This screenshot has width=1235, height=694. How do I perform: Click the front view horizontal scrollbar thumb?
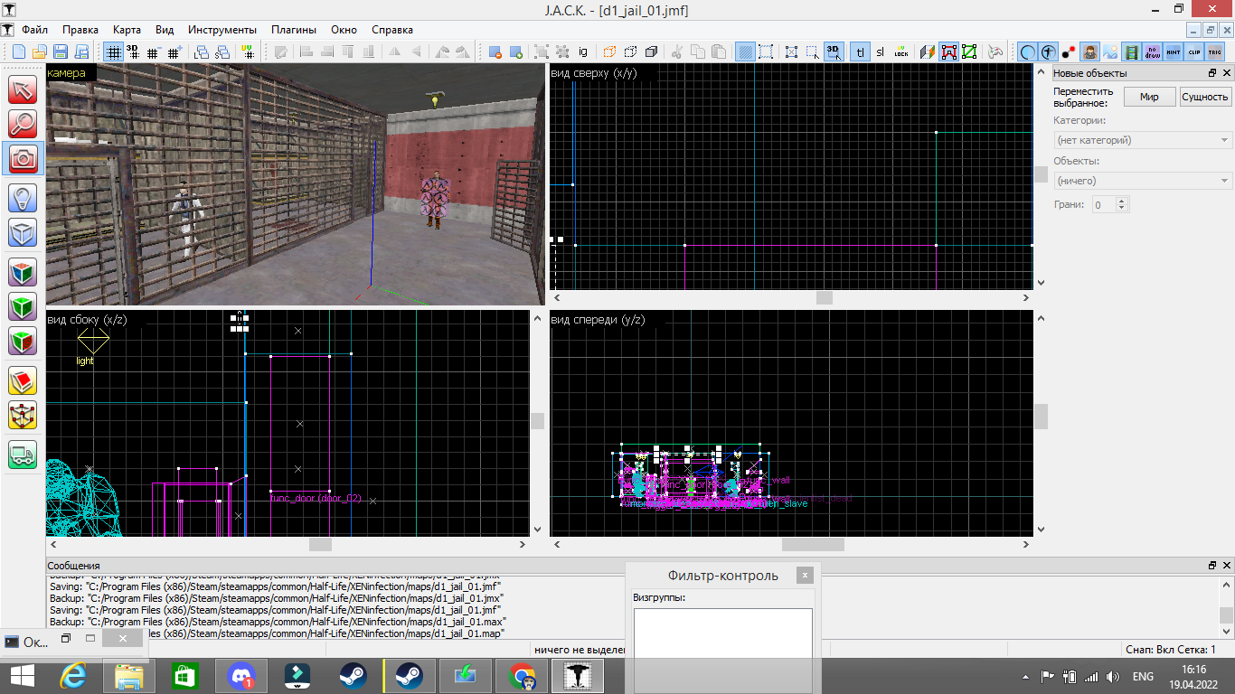click(813, 545)
